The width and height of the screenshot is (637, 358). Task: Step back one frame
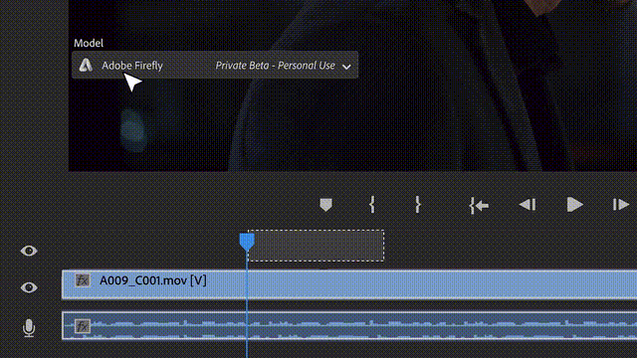click(528, 205)
